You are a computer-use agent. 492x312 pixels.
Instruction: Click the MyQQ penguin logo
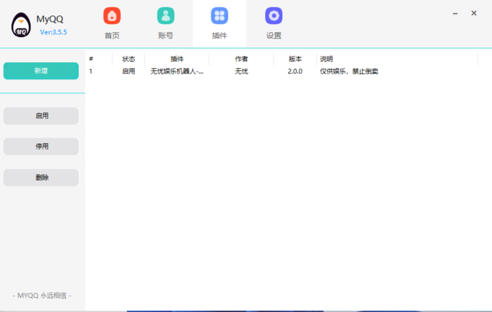coord(21,25)
